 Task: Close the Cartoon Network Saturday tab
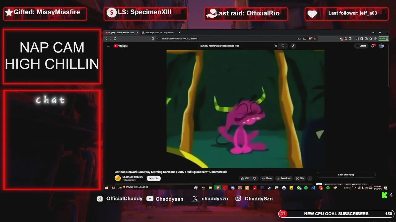coord(137,32)
